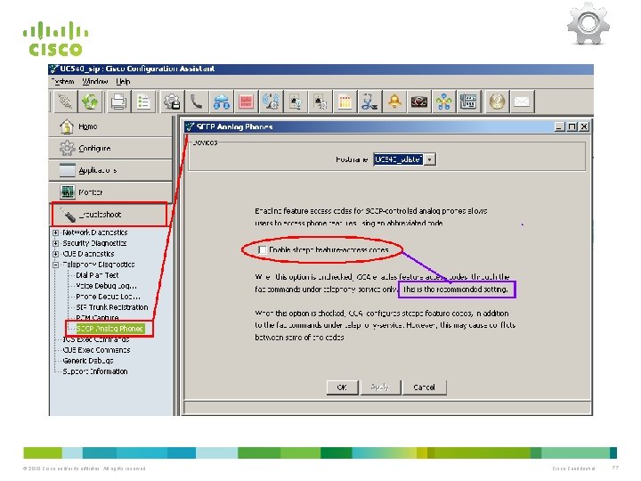This screenshot has width=641, height=481.
Task: Click the green Refresh icon in toolbar
Action: coord(90,102)
